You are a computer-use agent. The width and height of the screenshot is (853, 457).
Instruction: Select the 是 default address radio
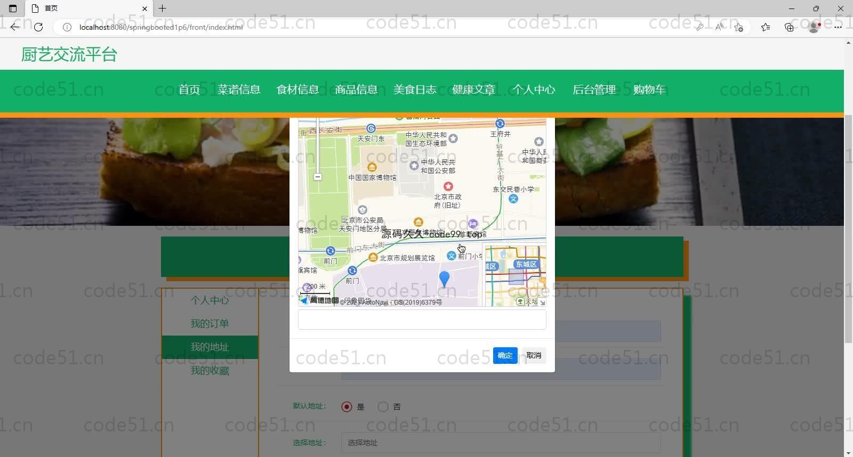[x=347, y=406]
